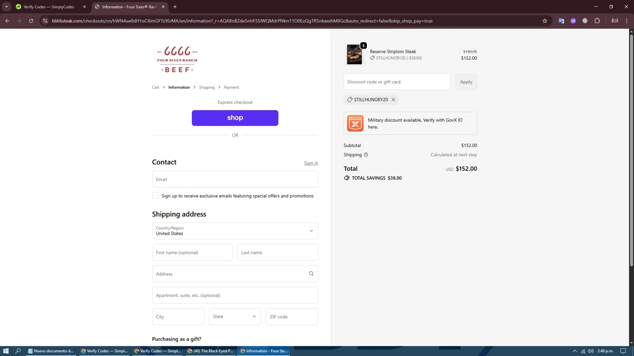Screen dimensions: 634x356
Task: Bookmark this page with the star icon
Action: [x=545, y=21]
